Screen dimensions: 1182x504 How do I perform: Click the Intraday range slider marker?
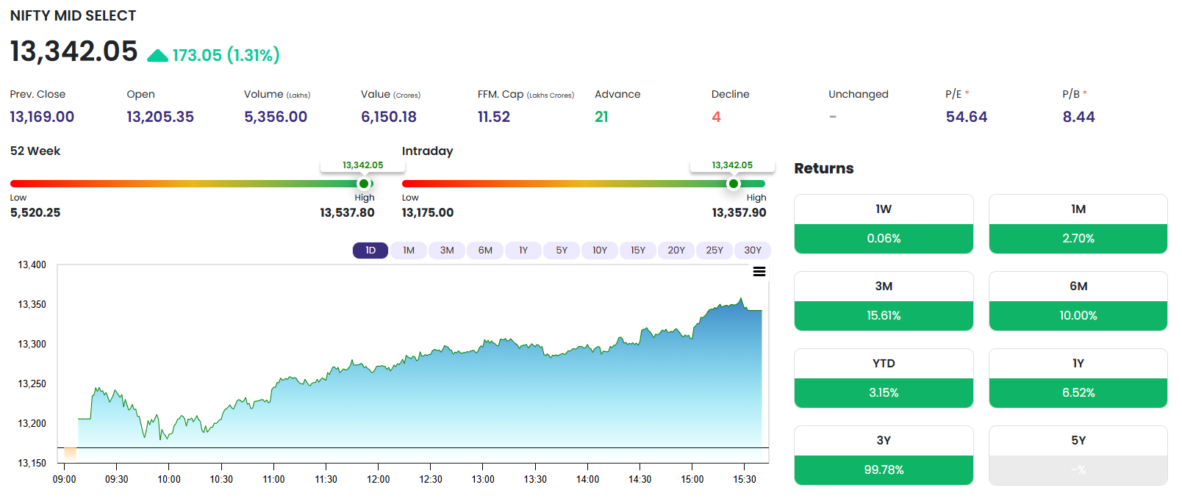click(733, 184)
